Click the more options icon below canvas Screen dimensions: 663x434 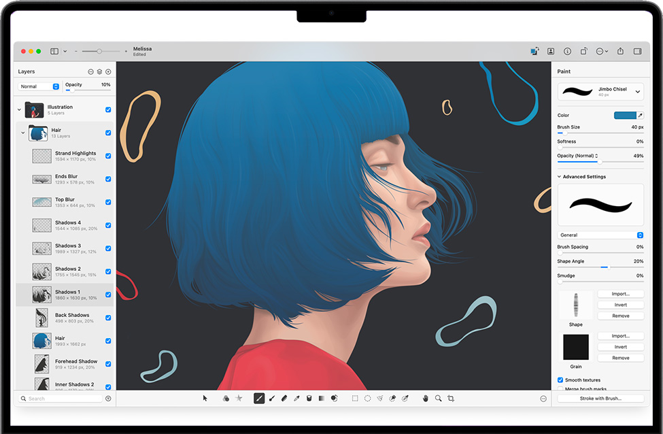(543, 399)
